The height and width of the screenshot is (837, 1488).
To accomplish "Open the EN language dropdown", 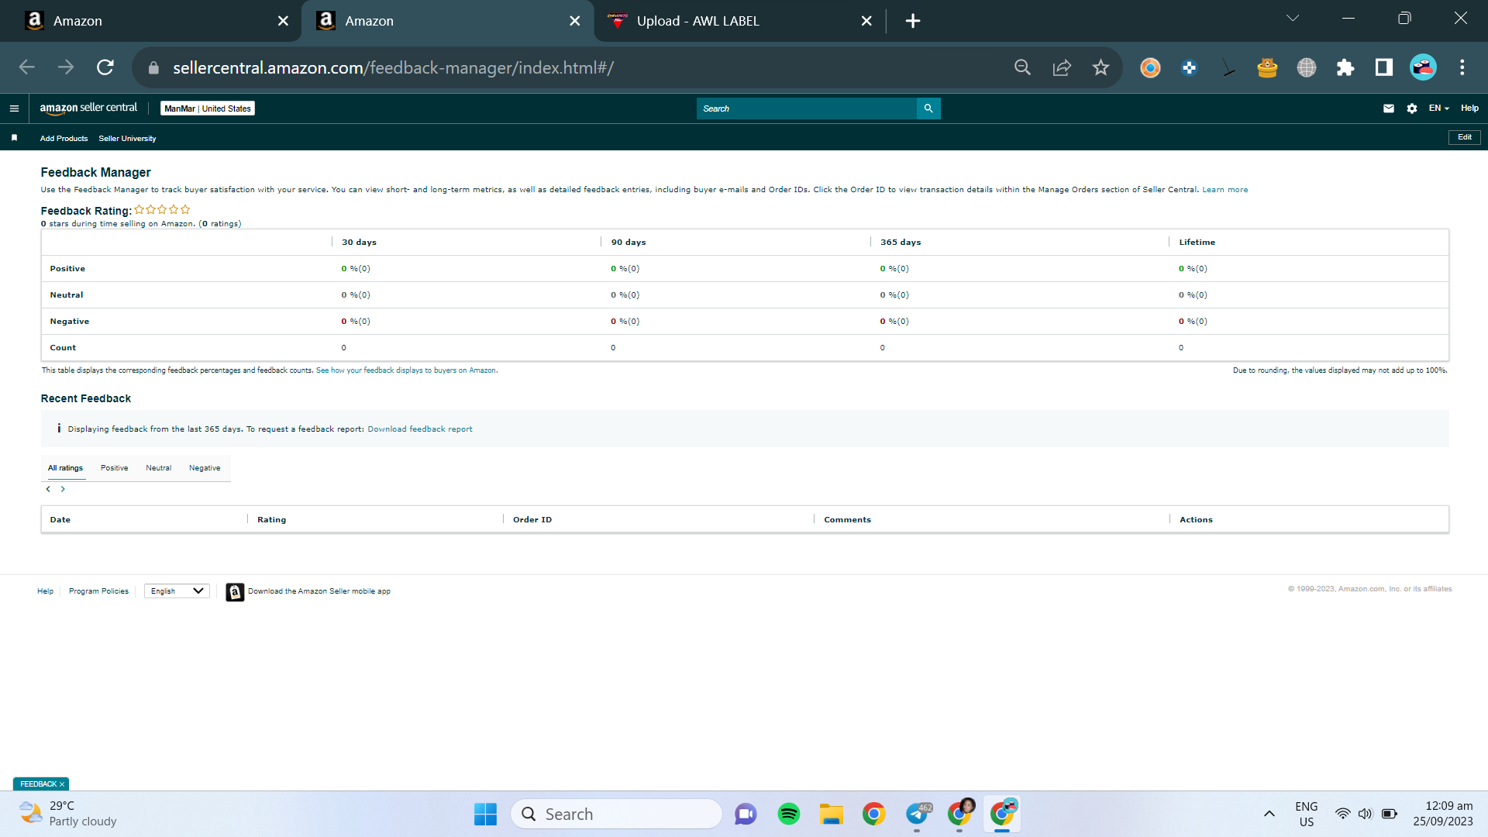I will click(x=1438, y=108).
